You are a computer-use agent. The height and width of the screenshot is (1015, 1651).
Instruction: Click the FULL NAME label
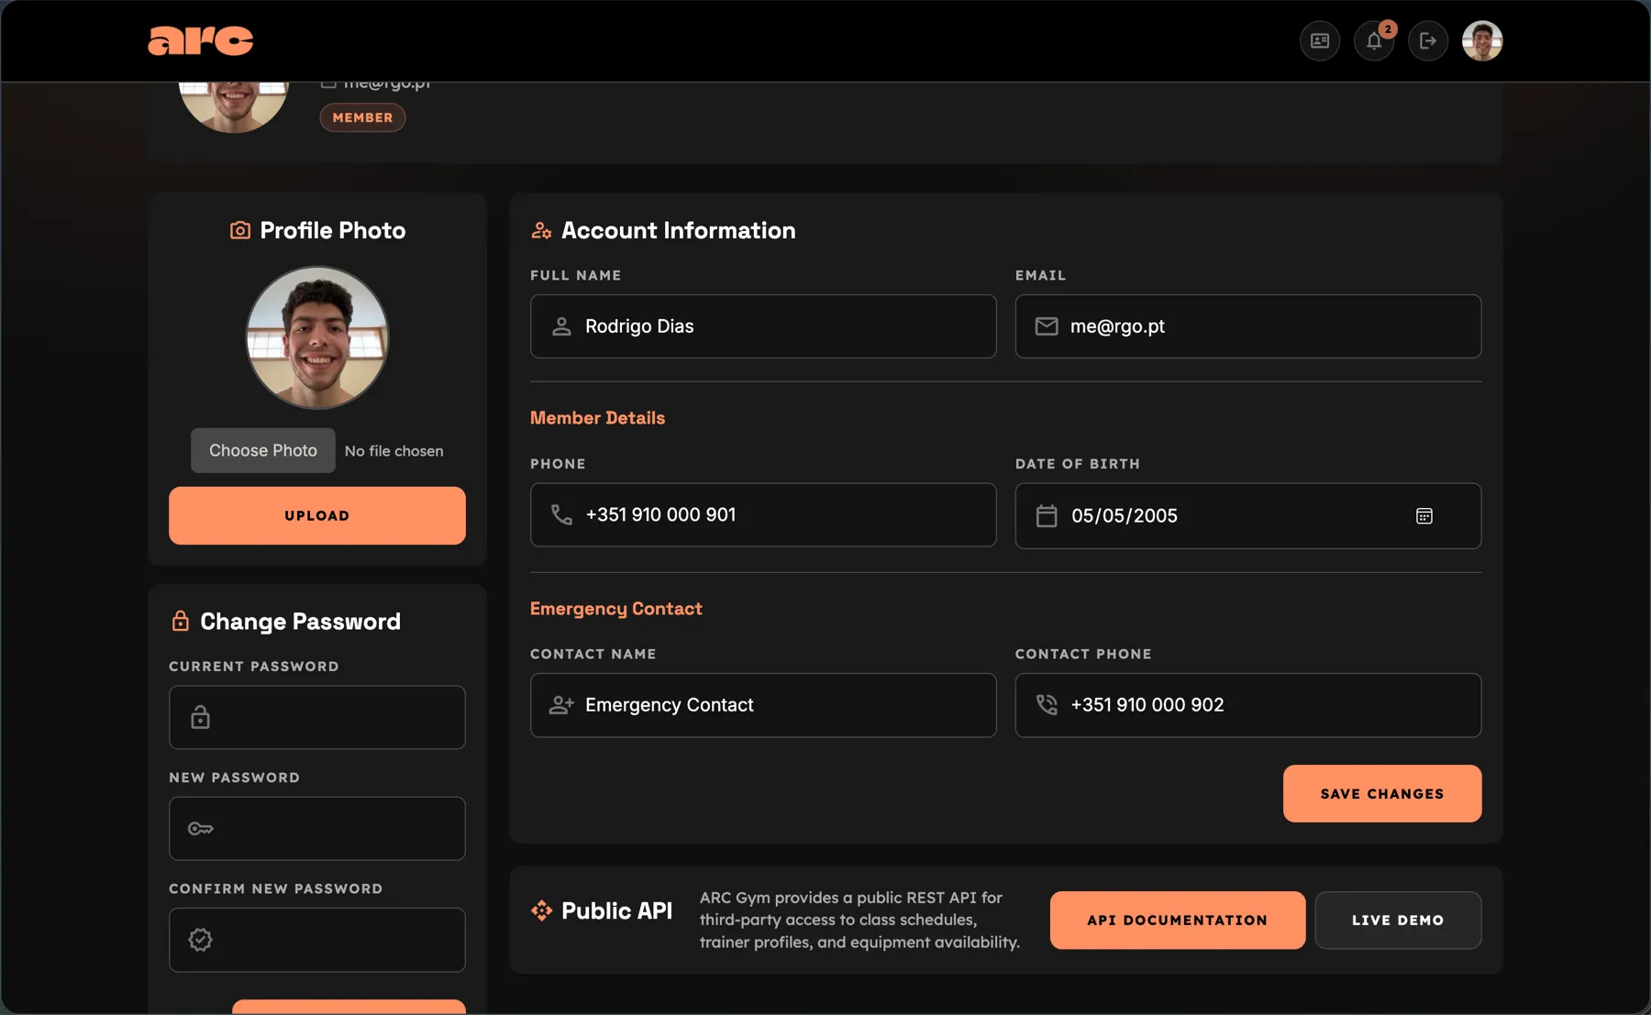(x=575, y=275)
